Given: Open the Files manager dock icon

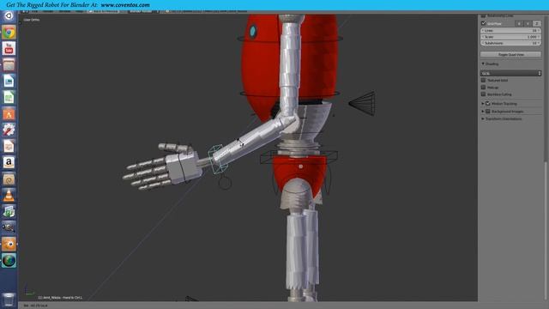Looking at the screenshot, I should [x=9, y=65].
